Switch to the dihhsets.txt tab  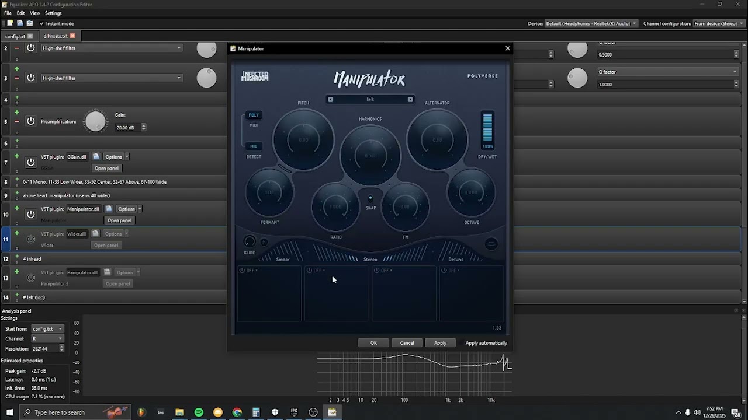click(56, 36)
